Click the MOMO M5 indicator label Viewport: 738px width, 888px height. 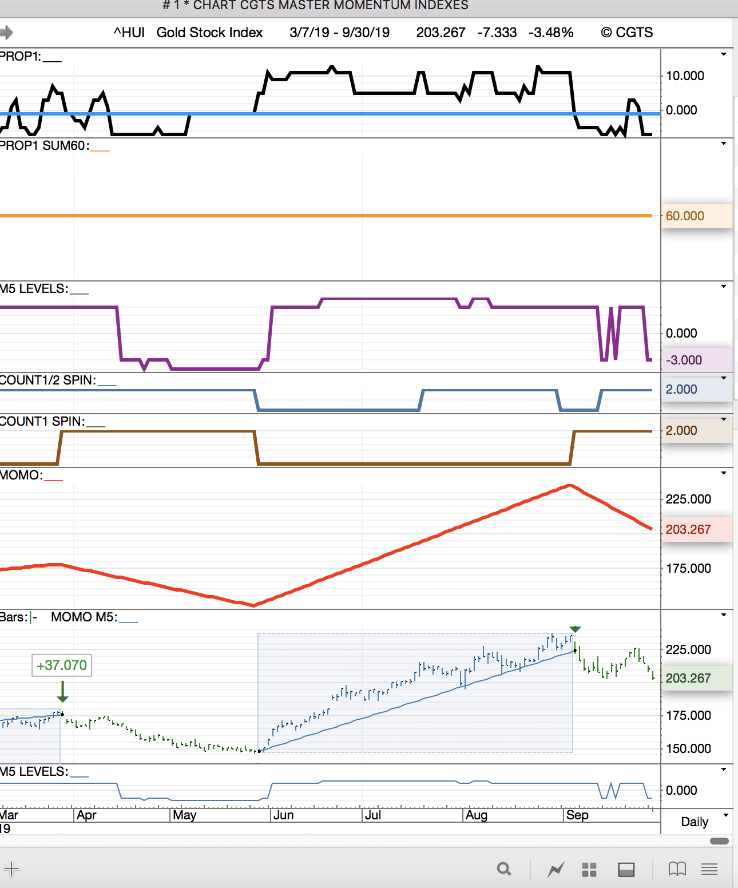click(84, 617)
